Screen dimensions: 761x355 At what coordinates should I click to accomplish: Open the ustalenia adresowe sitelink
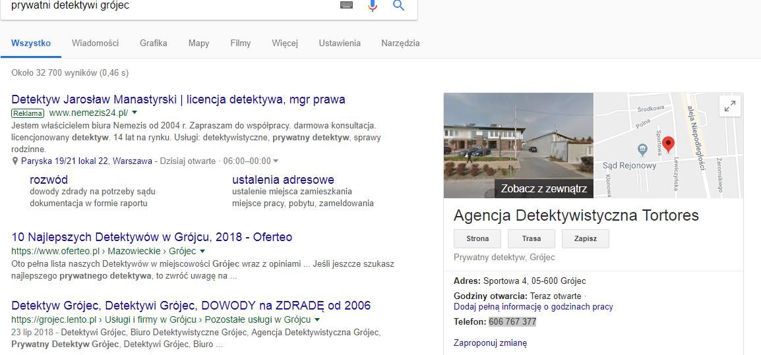pos(283,180)
